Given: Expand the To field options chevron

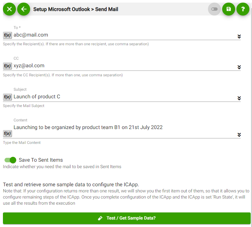Looking at the screenshot, I should tap(239, 37).
